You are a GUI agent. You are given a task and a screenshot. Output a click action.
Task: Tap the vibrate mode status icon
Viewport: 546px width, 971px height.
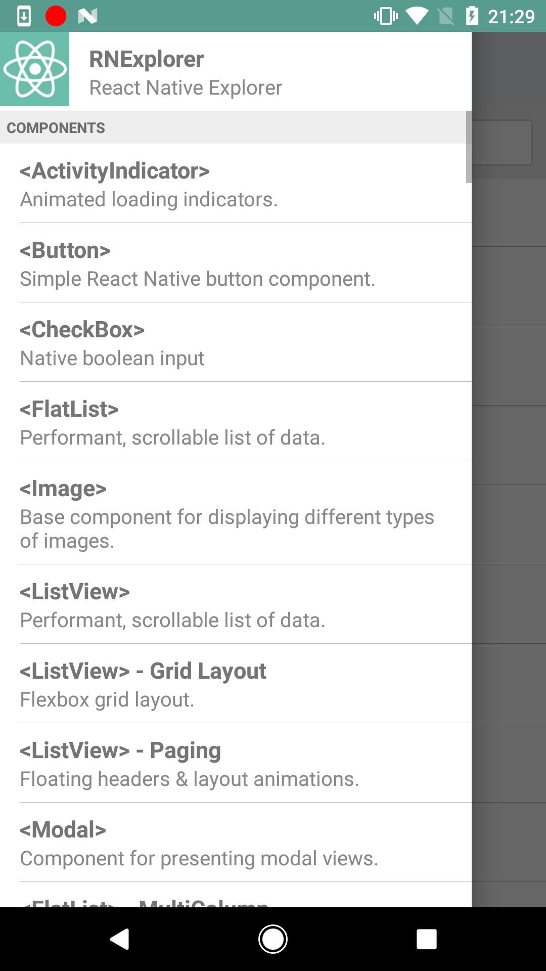[x=385, y=16]
